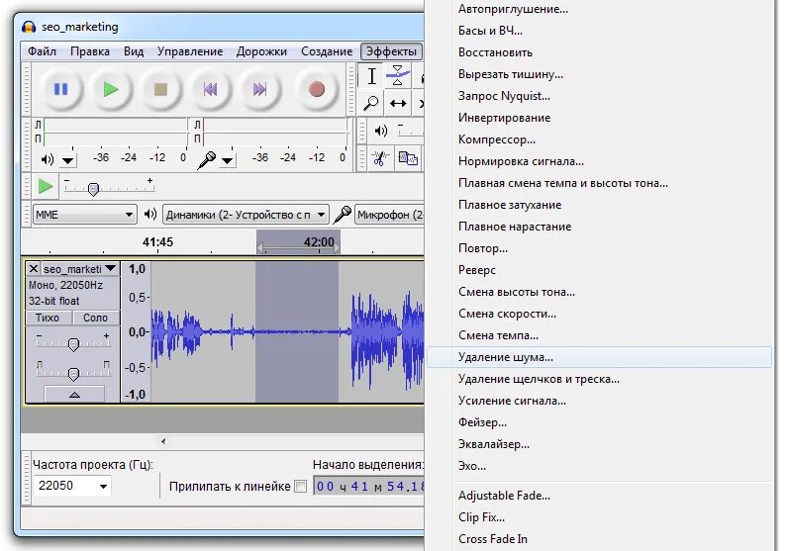Stop playback with the Stop button
This screenshot has height=551, width=788.
[160, 89]
